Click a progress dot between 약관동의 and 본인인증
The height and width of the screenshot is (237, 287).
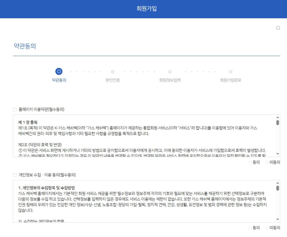[86, 71]
